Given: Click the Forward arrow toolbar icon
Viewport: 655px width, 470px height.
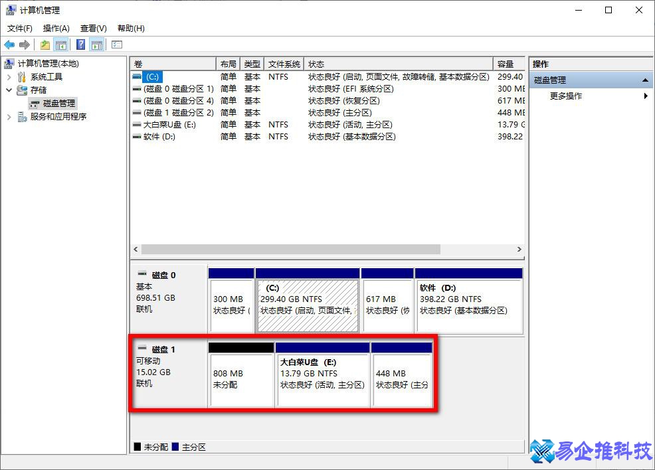Looking at the screenshot, I should click(x=25, y=44).
